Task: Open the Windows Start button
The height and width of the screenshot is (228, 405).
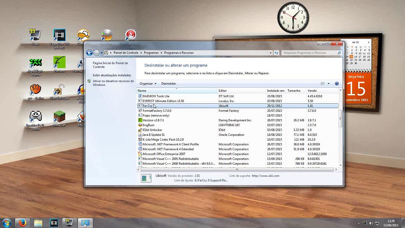Action: pyautogui.click(x=7, y=223)
